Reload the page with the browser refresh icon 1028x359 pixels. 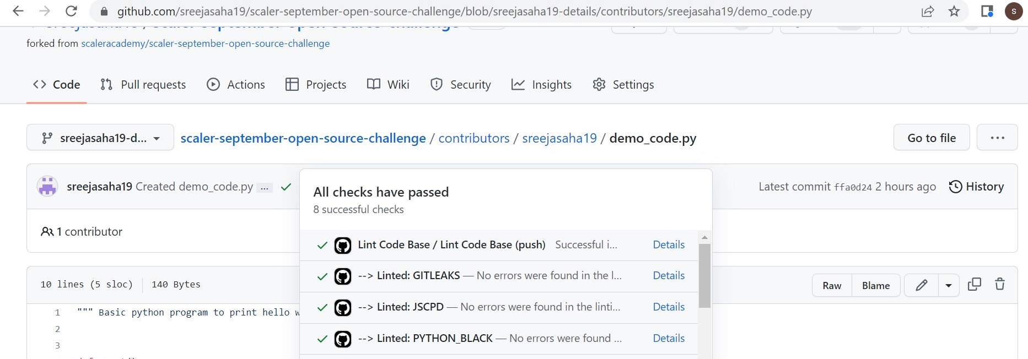pyautogui.click(x=71, y=11)
